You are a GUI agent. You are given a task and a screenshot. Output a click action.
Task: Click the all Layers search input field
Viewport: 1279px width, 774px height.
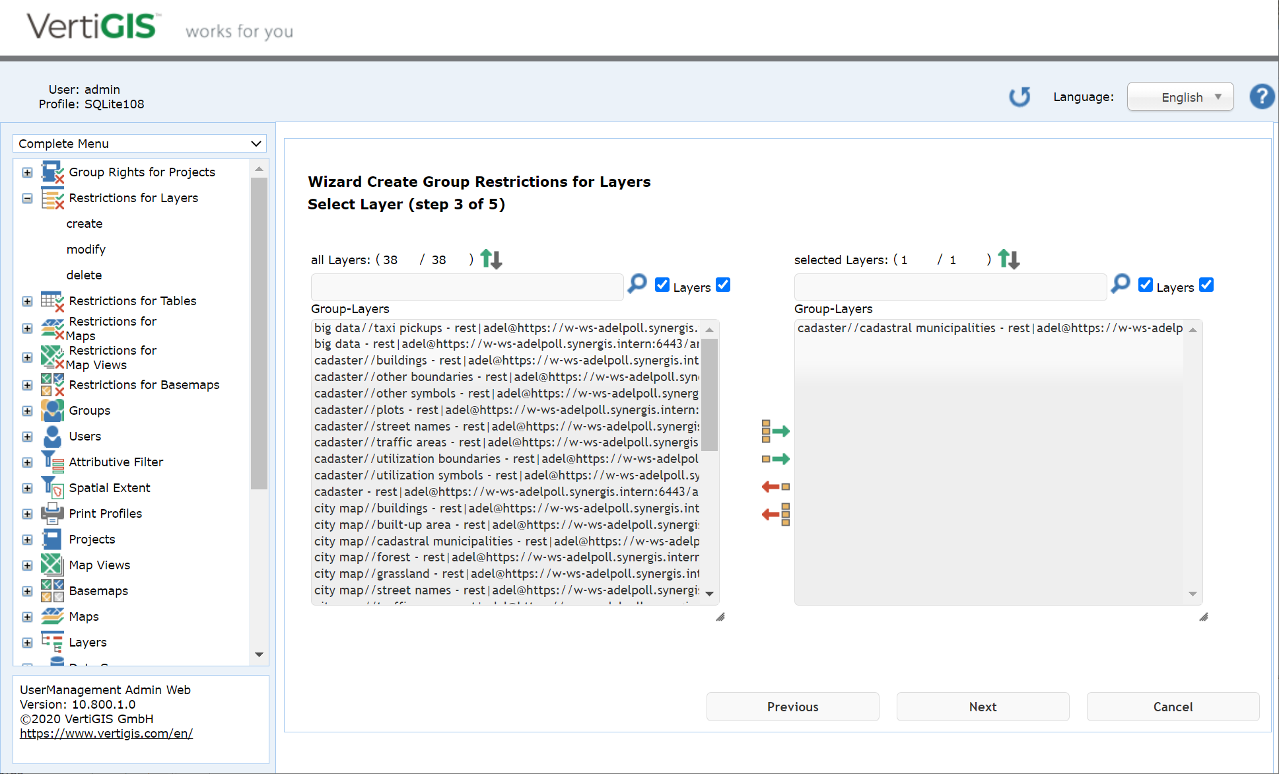click(467, 287)
